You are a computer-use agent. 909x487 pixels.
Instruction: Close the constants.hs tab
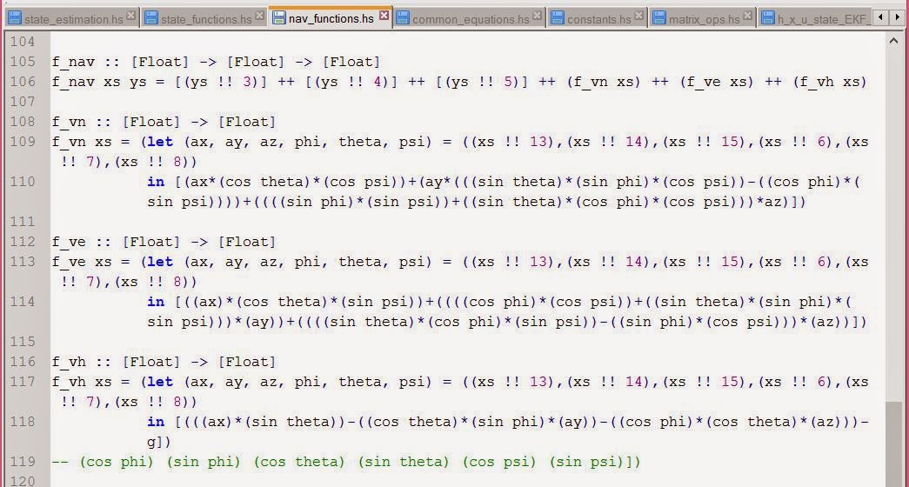[638, 17]
